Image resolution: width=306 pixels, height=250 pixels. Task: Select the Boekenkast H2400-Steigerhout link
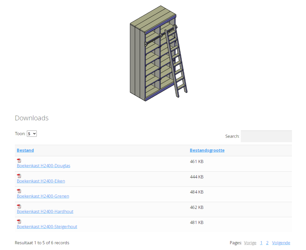[x=47, y=227]
